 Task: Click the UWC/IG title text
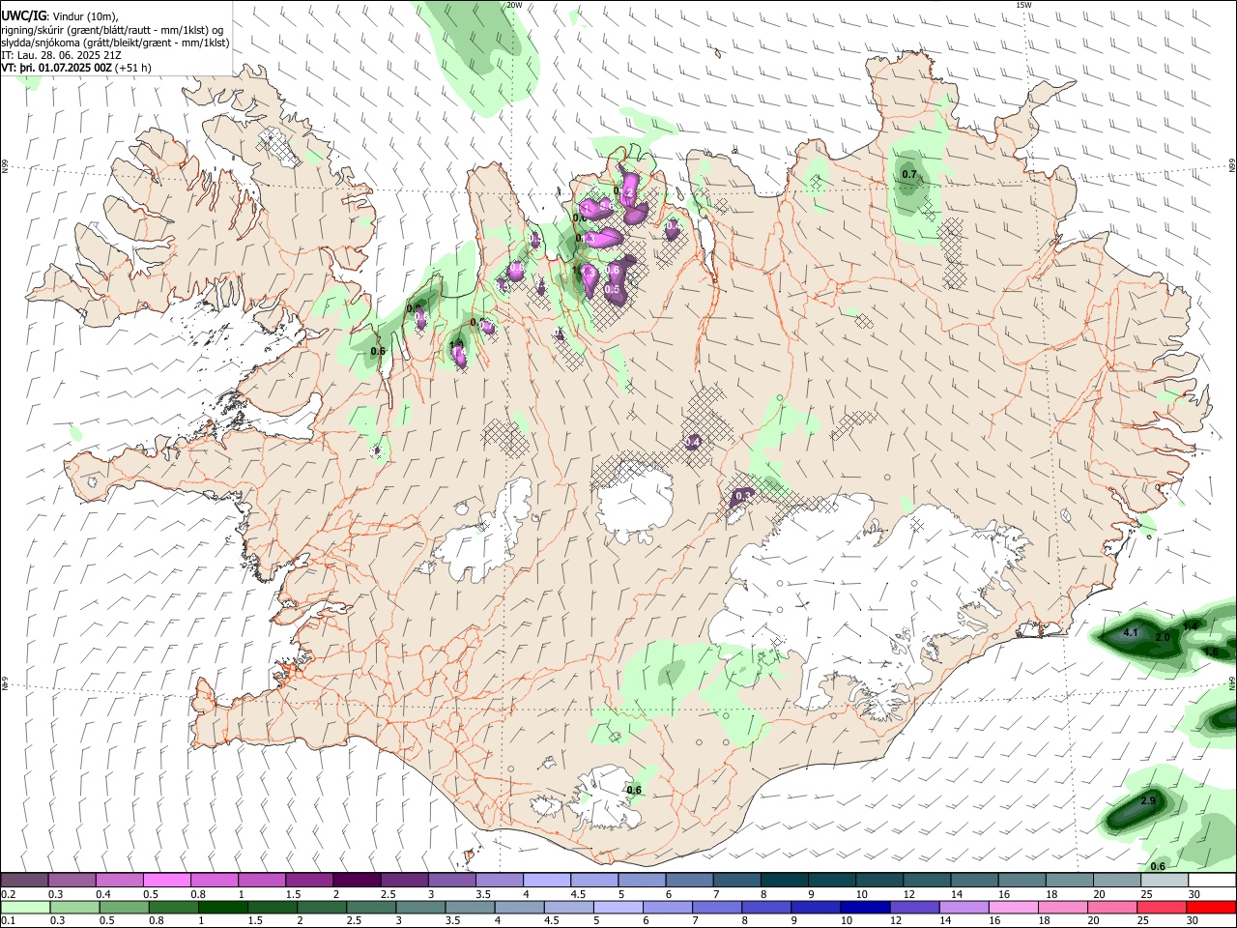pyautogui.click(x=23, y=15)
